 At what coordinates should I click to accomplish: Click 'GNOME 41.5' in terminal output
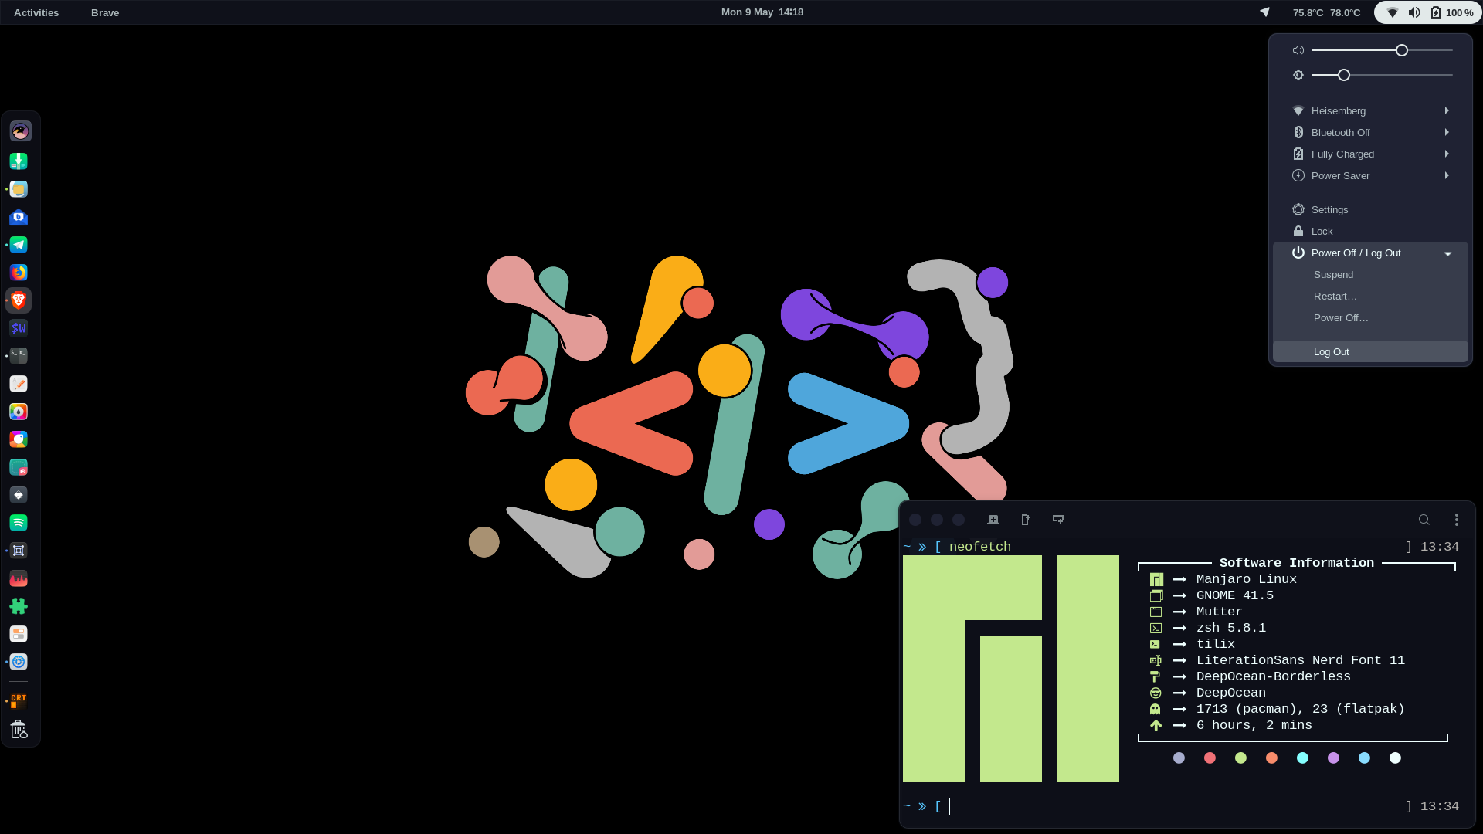tap(1235, 595)
